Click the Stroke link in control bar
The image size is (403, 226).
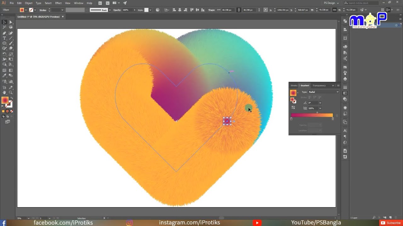click(43, 10)
